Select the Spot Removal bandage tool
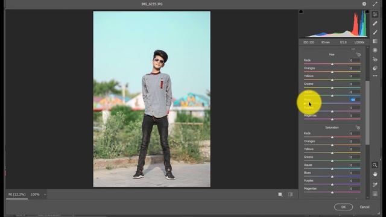This screenshot has width=386, height=217. (375, 24)
